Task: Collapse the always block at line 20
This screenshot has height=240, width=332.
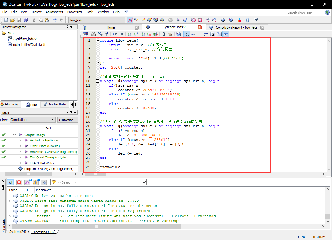Action: click(x=97, y=126)
